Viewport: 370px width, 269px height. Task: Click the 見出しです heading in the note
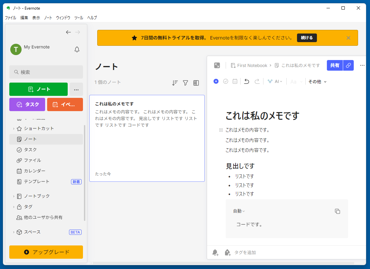pyautogui.click(x=240, y=166)
